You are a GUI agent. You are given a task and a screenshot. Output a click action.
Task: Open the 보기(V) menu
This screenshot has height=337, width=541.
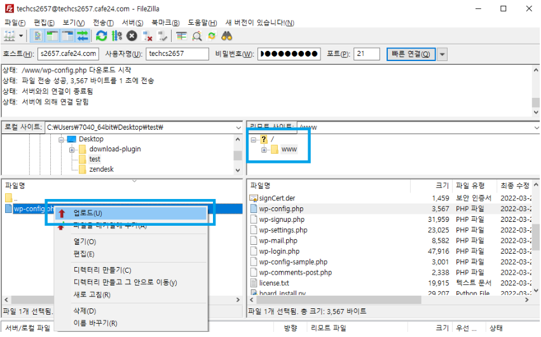[x=74, y=23]
